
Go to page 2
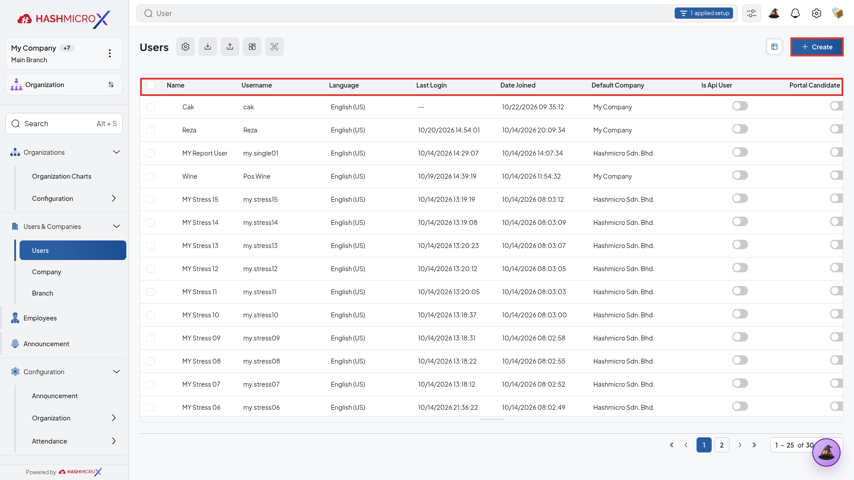[x=721, y=445]
